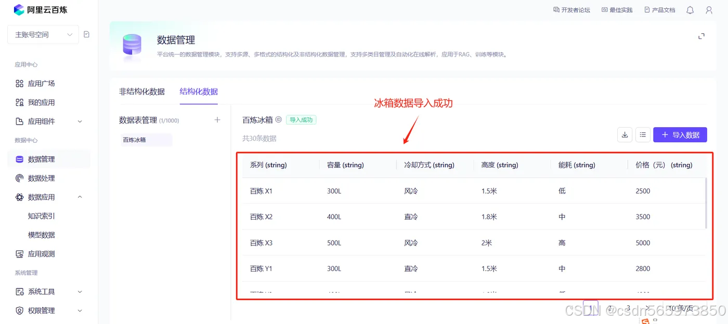Go to pagination page 1
The image size is (728, 324).
point(591,308)
